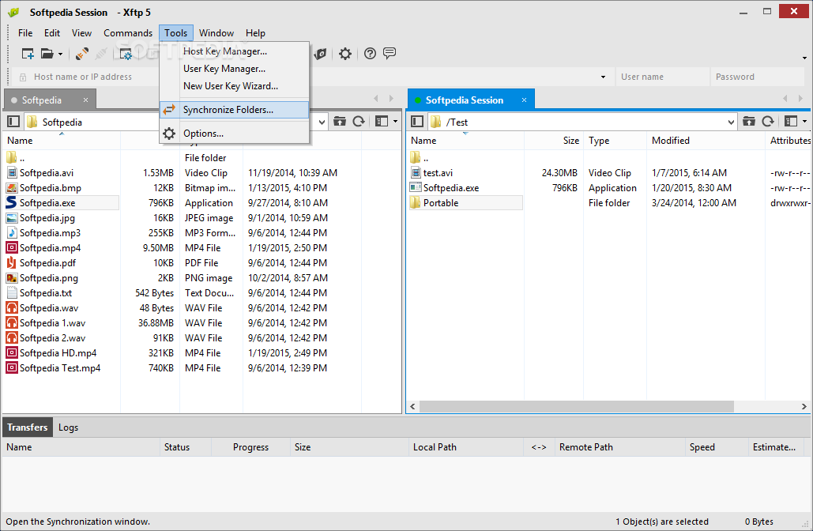Viewport: 813px width, 531px height.
Task: Go to parent folder in remote /Test pane
Action: [x=749, y=122]
